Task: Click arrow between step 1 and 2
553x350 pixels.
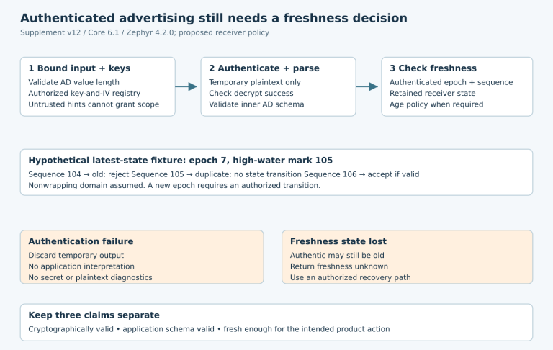Action: pyautogui.click(x=186, y=86)
